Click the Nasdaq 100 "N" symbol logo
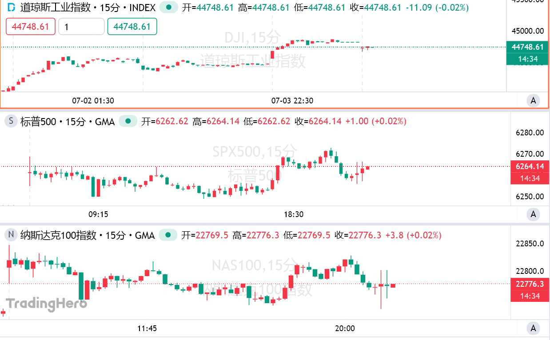Image resolution: width=550 pixels, height=340 pixels. click(x=12, y=235)
